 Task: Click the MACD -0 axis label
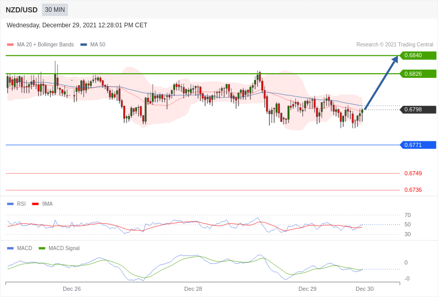[407, 278]
